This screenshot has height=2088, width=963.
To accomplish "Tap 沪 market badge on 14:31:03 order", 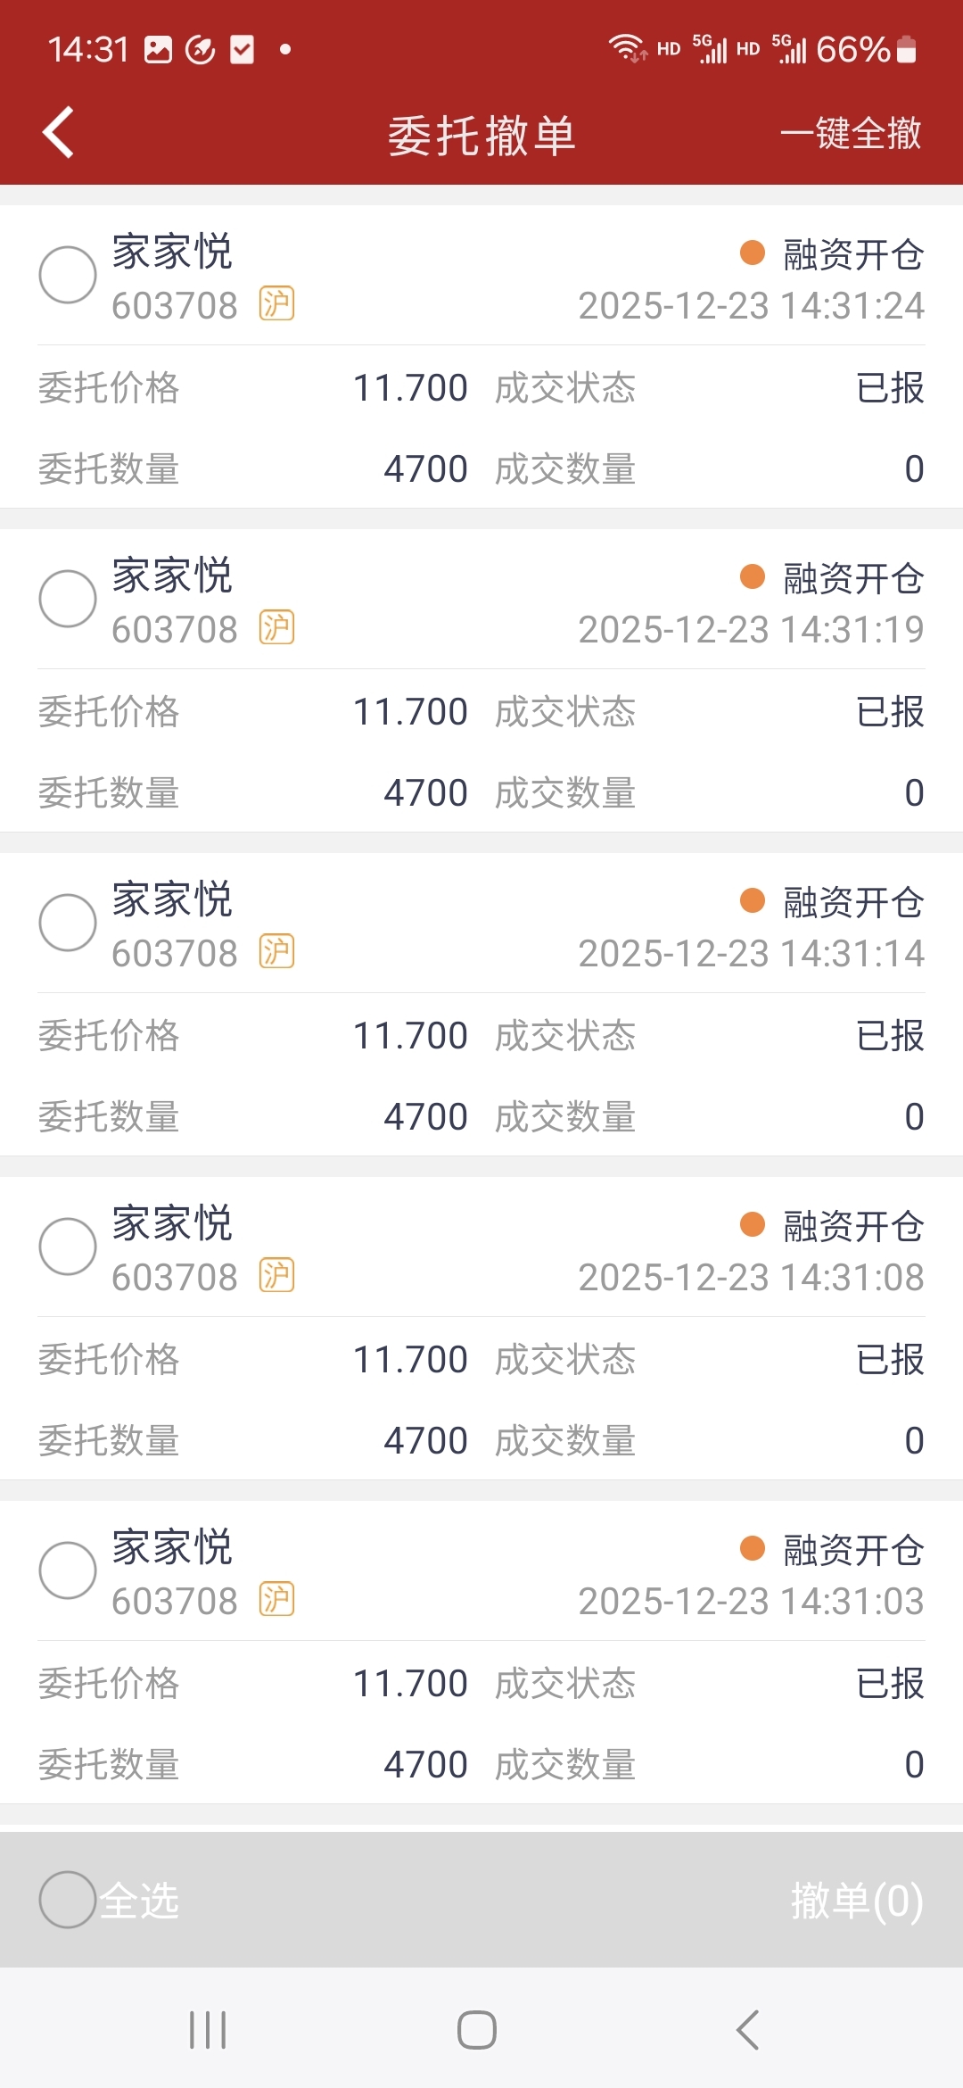I will coord(276,1600).
